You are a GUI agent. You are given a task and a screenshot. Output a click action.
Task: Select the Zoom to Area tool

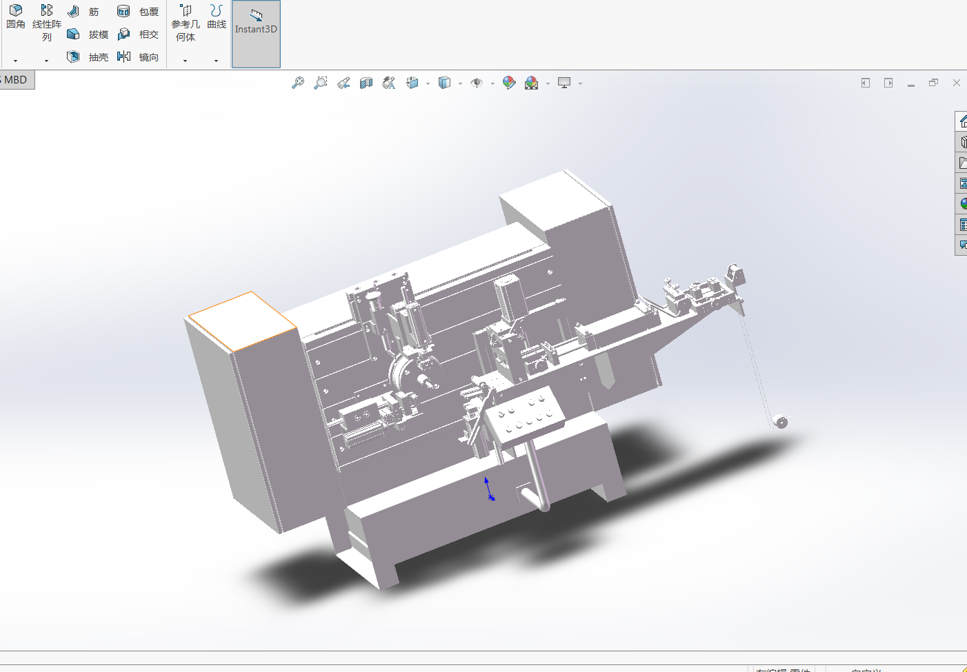click(x=321, y=83)
